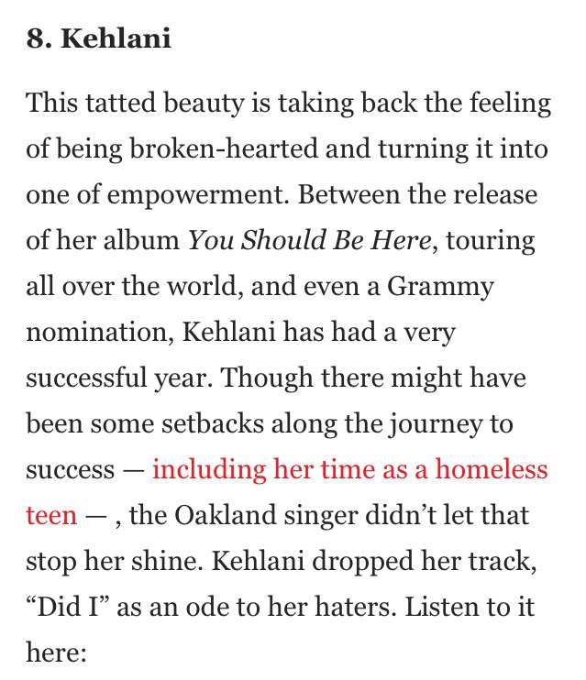This screenshot has width=586, height=680.
Task: Click the word 'here:' at the paragraph end
Action: click(57, 653)
